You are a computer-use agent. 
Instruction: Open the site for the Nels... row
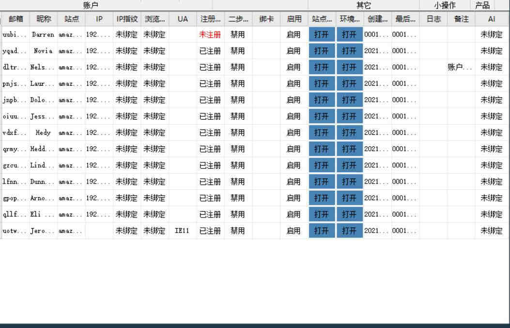322,67
